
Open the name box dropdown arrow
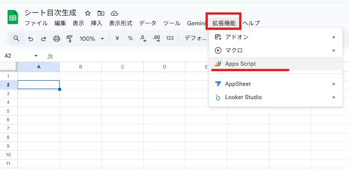[x=36, y=56]
